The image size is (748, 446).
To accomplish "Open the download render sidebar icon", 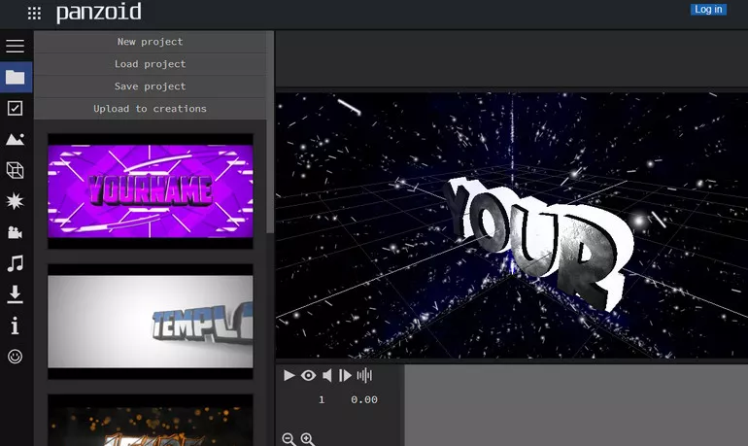I will click(16, 294).
